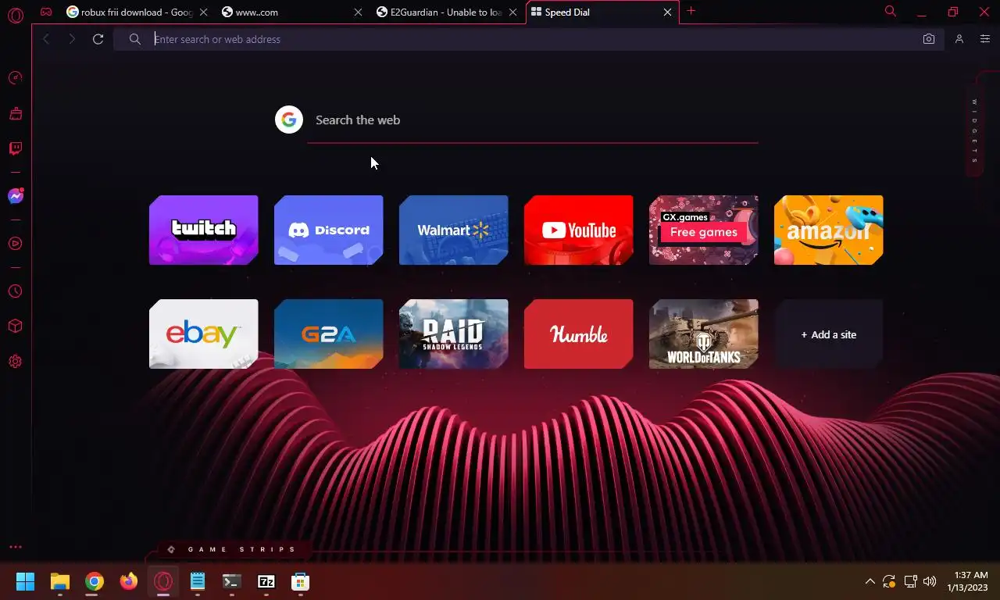Search open tabs with magnifier icon

point(890,11)
